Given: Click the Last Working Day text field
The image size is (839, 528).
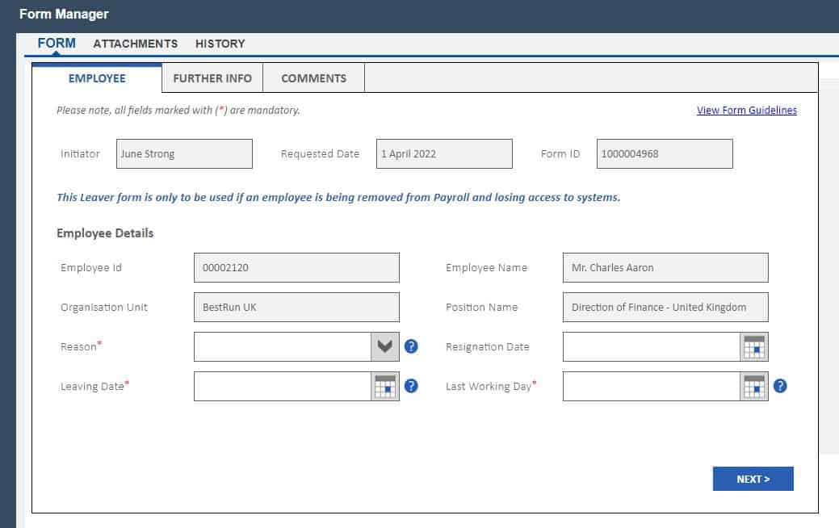Looking at the screenshot, I should (651, 386).
